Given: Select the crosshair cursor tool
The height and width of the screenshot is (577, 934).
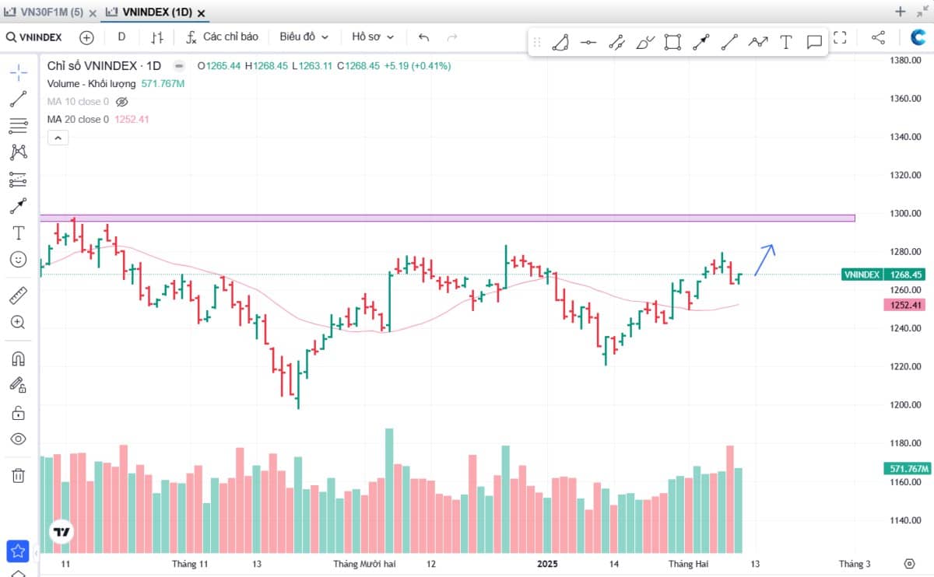Looking at the screenshot, I should click(x=19, y=73).
